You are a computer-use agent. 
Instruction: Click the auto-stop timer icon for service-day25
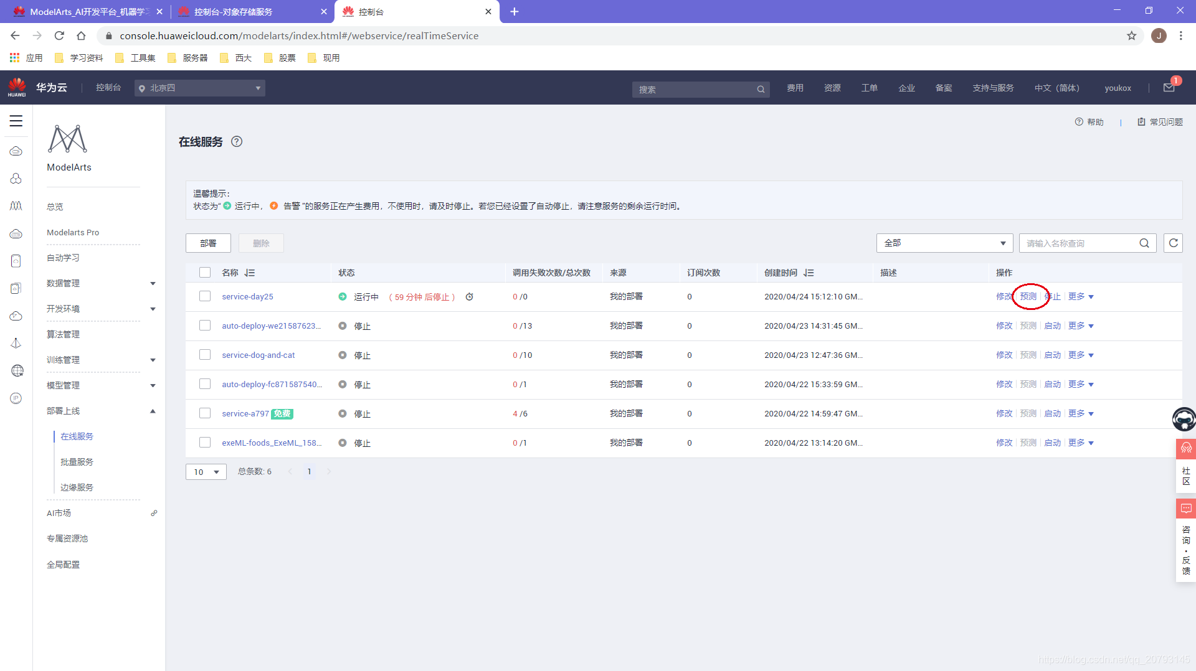click(x=470, y=297)
